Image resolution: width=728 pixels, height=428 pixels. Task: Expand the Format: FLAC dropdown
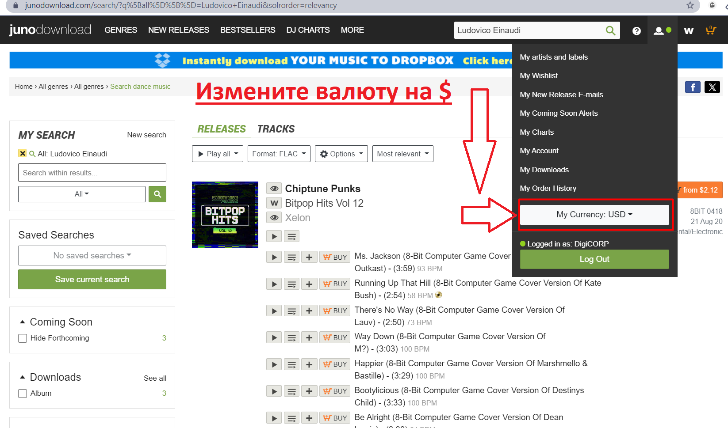coord(279,154)
